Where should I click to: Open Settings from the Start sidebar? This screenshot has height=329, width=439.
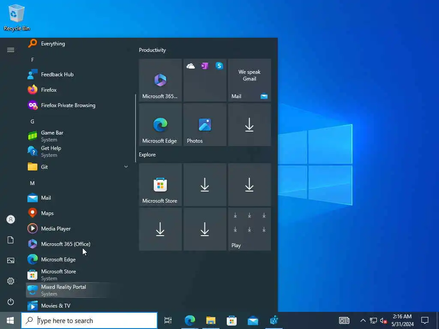(x=11, y=281)
